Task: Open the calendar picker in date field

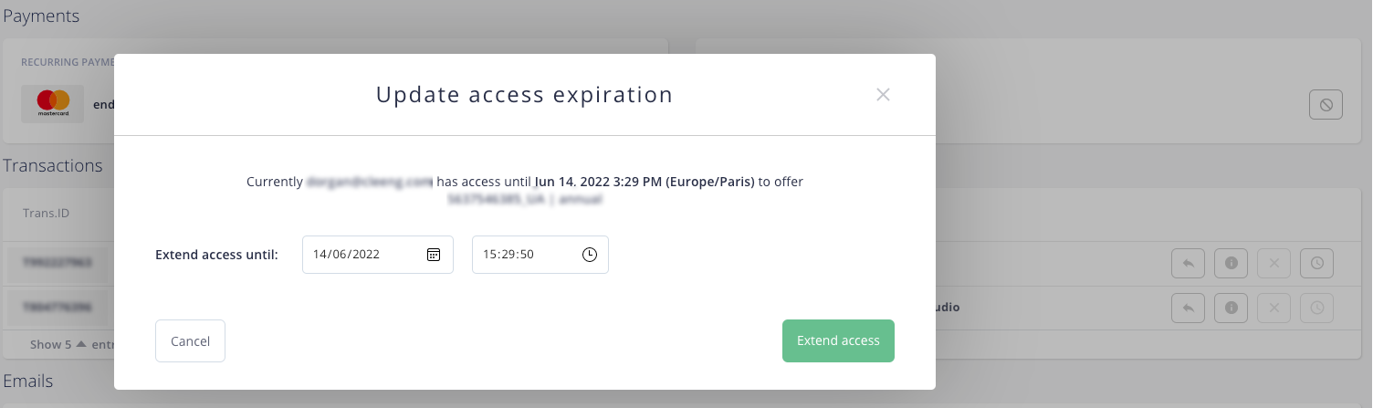Action: pos(434,255)
